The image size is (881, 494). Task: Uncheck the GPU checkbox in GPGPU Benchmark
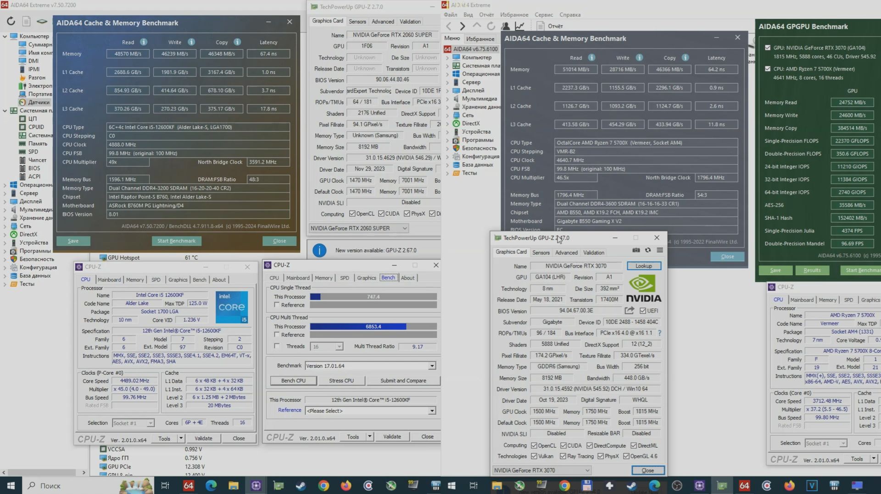pos(768,47)
